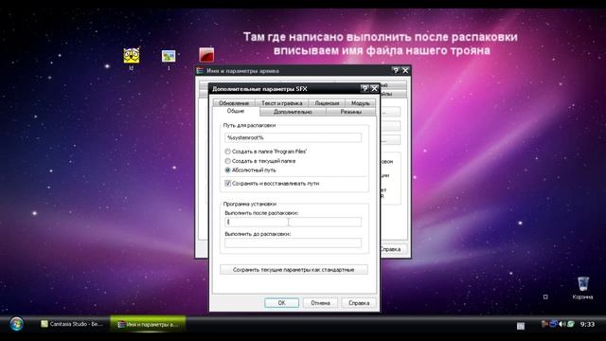
Task: Select the picture file icon labeled 1
Action: click(x=169, y=56)
